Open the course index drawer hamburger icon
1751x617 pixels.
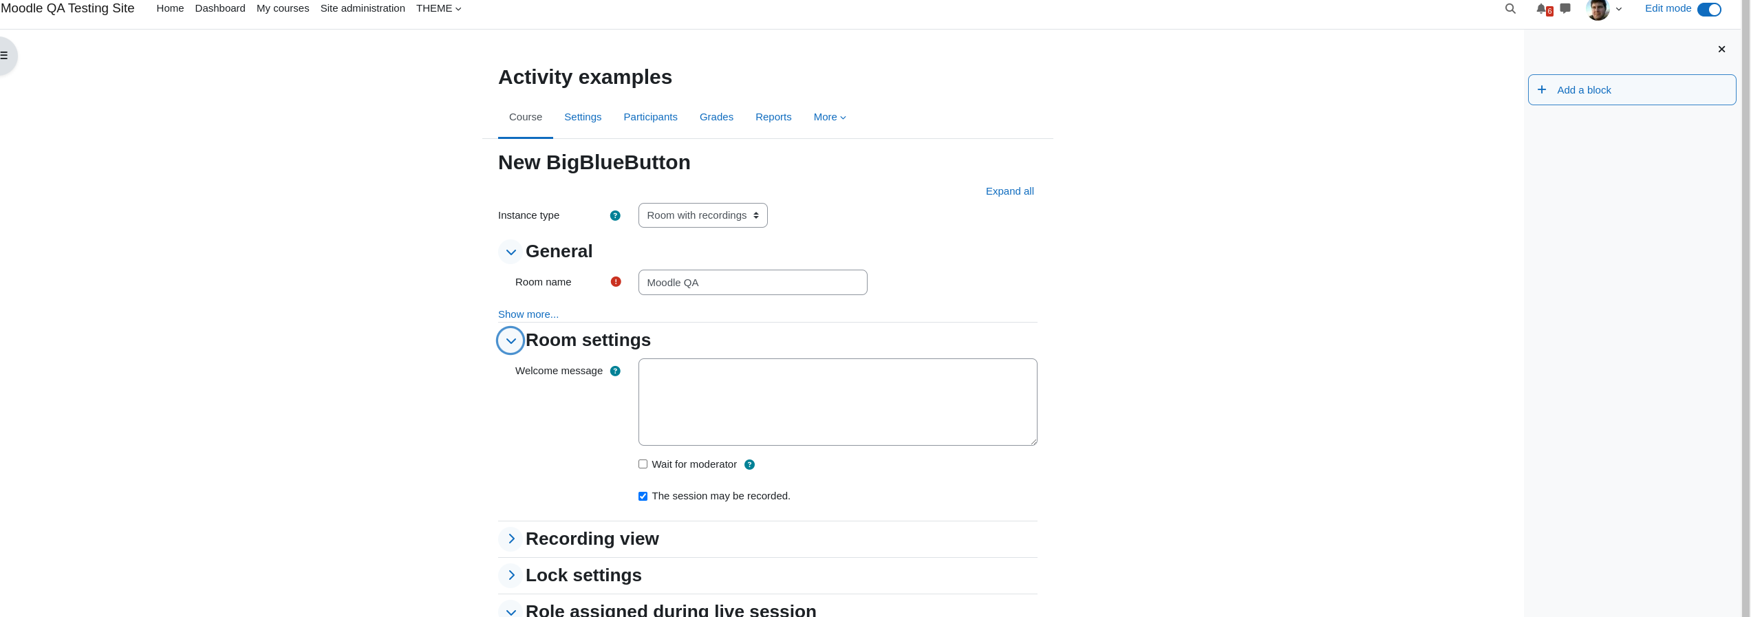pos(4,56)
